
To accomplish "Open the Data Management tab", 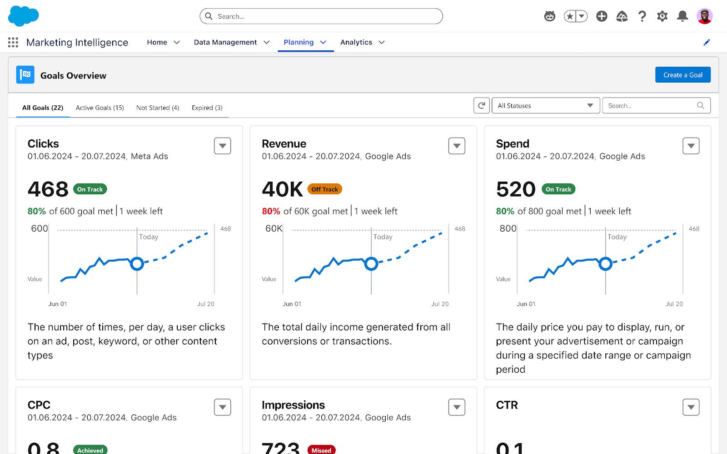I will coord(225,42).
